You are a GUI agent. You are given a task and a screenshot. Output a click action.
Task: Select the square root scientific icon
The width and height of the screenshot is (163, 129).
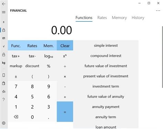[4, 46]
